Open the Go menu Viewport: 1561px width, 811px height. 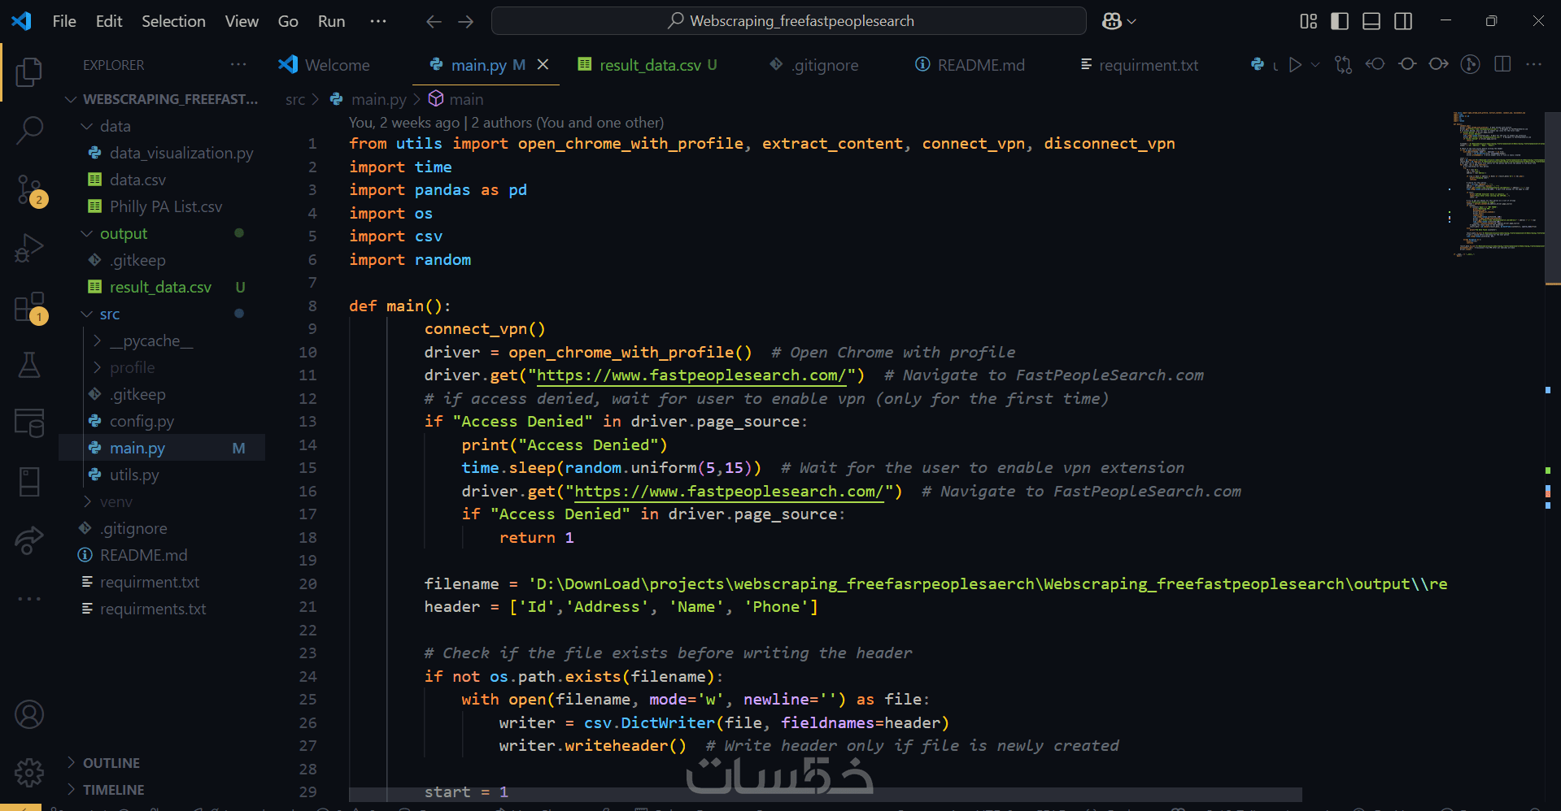(x=288, y=21)
